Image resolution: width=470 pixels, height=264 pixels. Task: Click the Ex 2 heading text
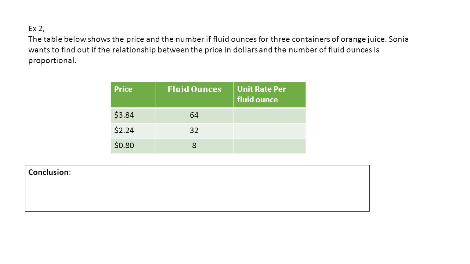point(36,29)
